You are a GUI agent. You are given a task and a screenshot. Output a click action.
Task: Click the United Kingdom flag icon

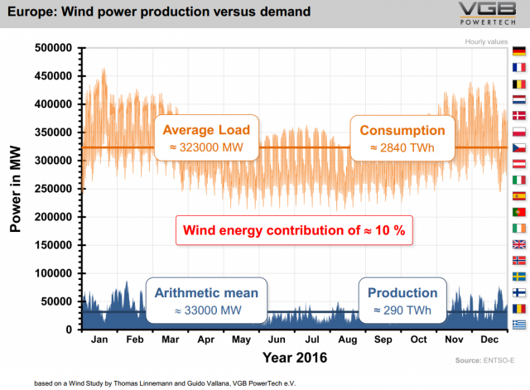pyautogui.click(x=519, y=244)
